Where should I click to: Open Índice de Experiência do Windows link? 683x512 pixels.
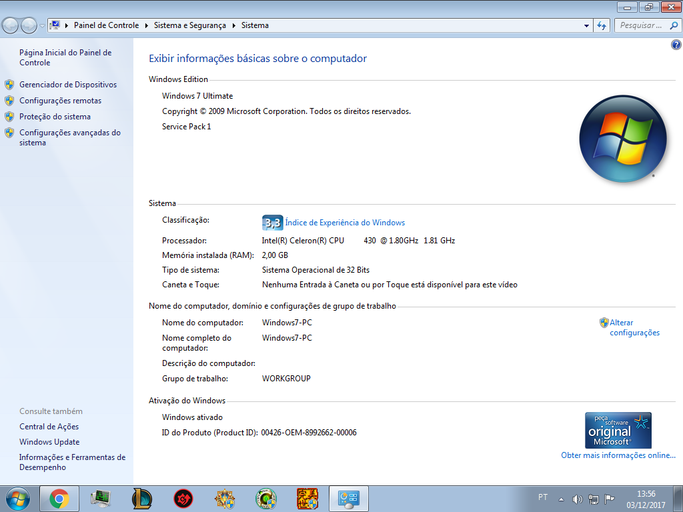pos(345,223)
